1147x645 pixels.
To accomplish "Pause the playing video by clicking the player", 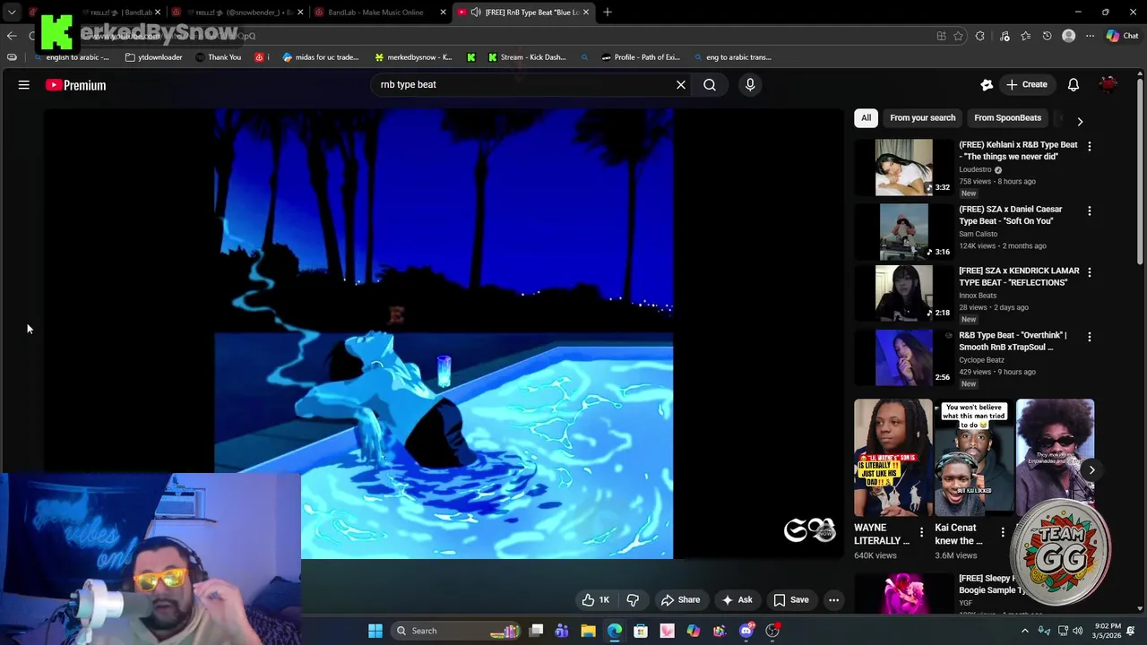I will [444, 333].
